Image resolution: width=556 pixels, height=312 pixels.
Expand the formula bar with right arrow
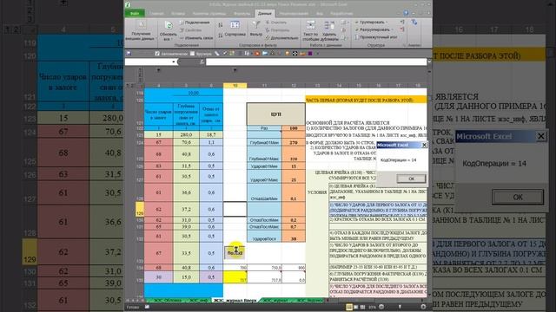point(429,62)
